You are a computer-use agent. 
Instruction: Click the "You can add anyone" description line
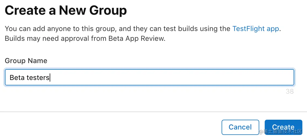pyautogui.click(x=143, y=29)
